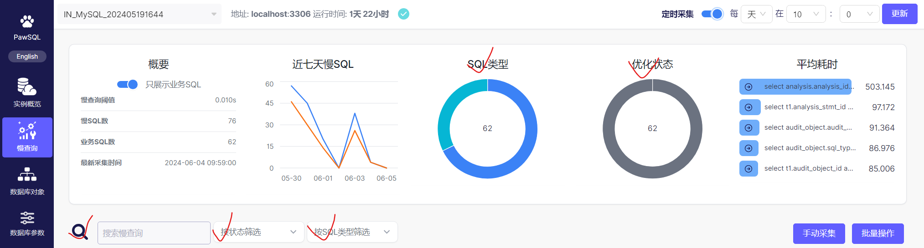Click the 更新 button
The height and width of the screenshot is (248, 924).
[x=899, y=14]
